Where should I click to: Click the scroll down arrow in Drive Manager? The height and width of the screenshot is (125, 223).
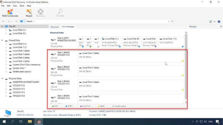click(x=186, y=102)
